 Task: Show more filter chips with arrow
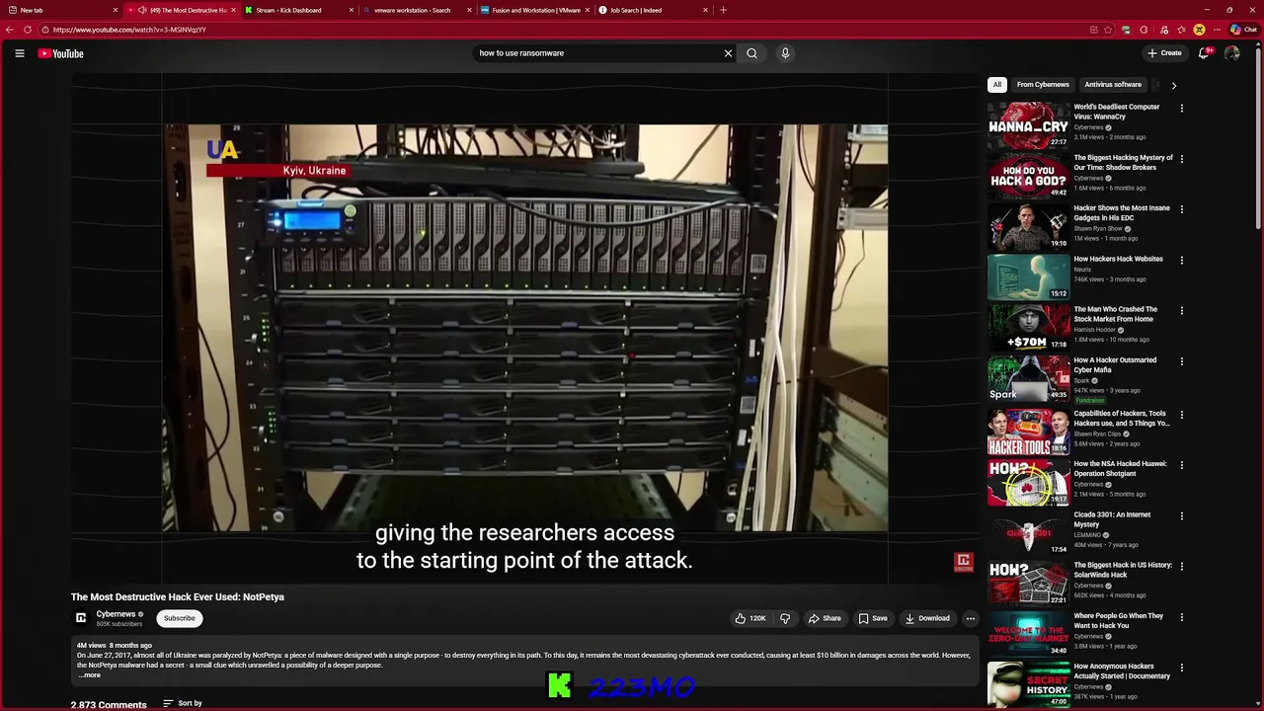1173,85
